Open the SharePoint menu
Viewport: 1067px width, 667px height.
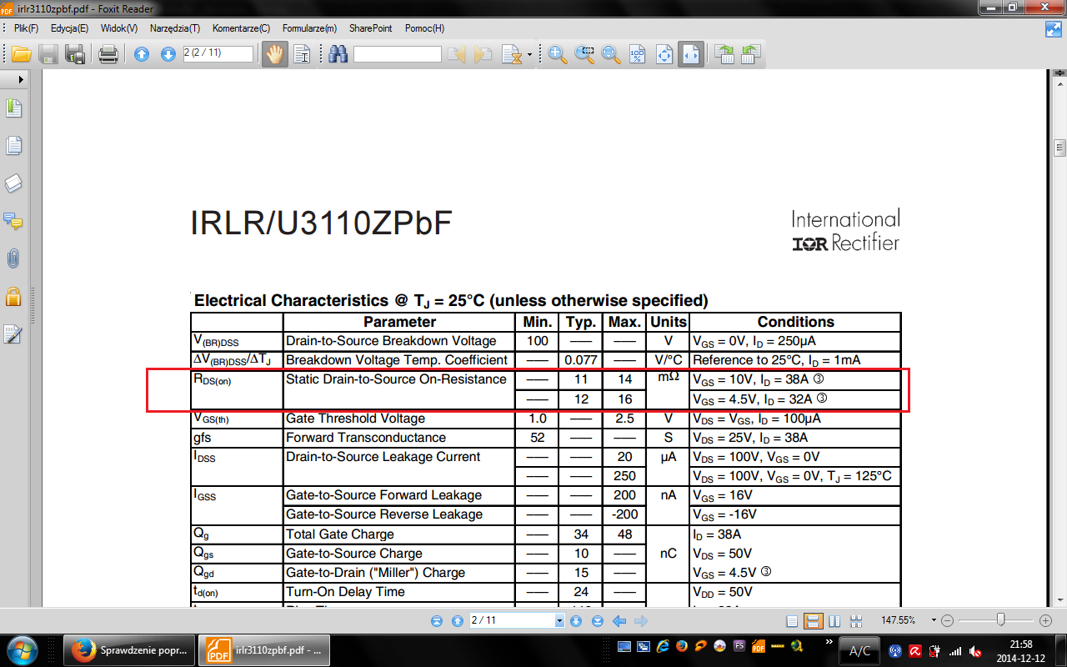(x=371, y=28)
